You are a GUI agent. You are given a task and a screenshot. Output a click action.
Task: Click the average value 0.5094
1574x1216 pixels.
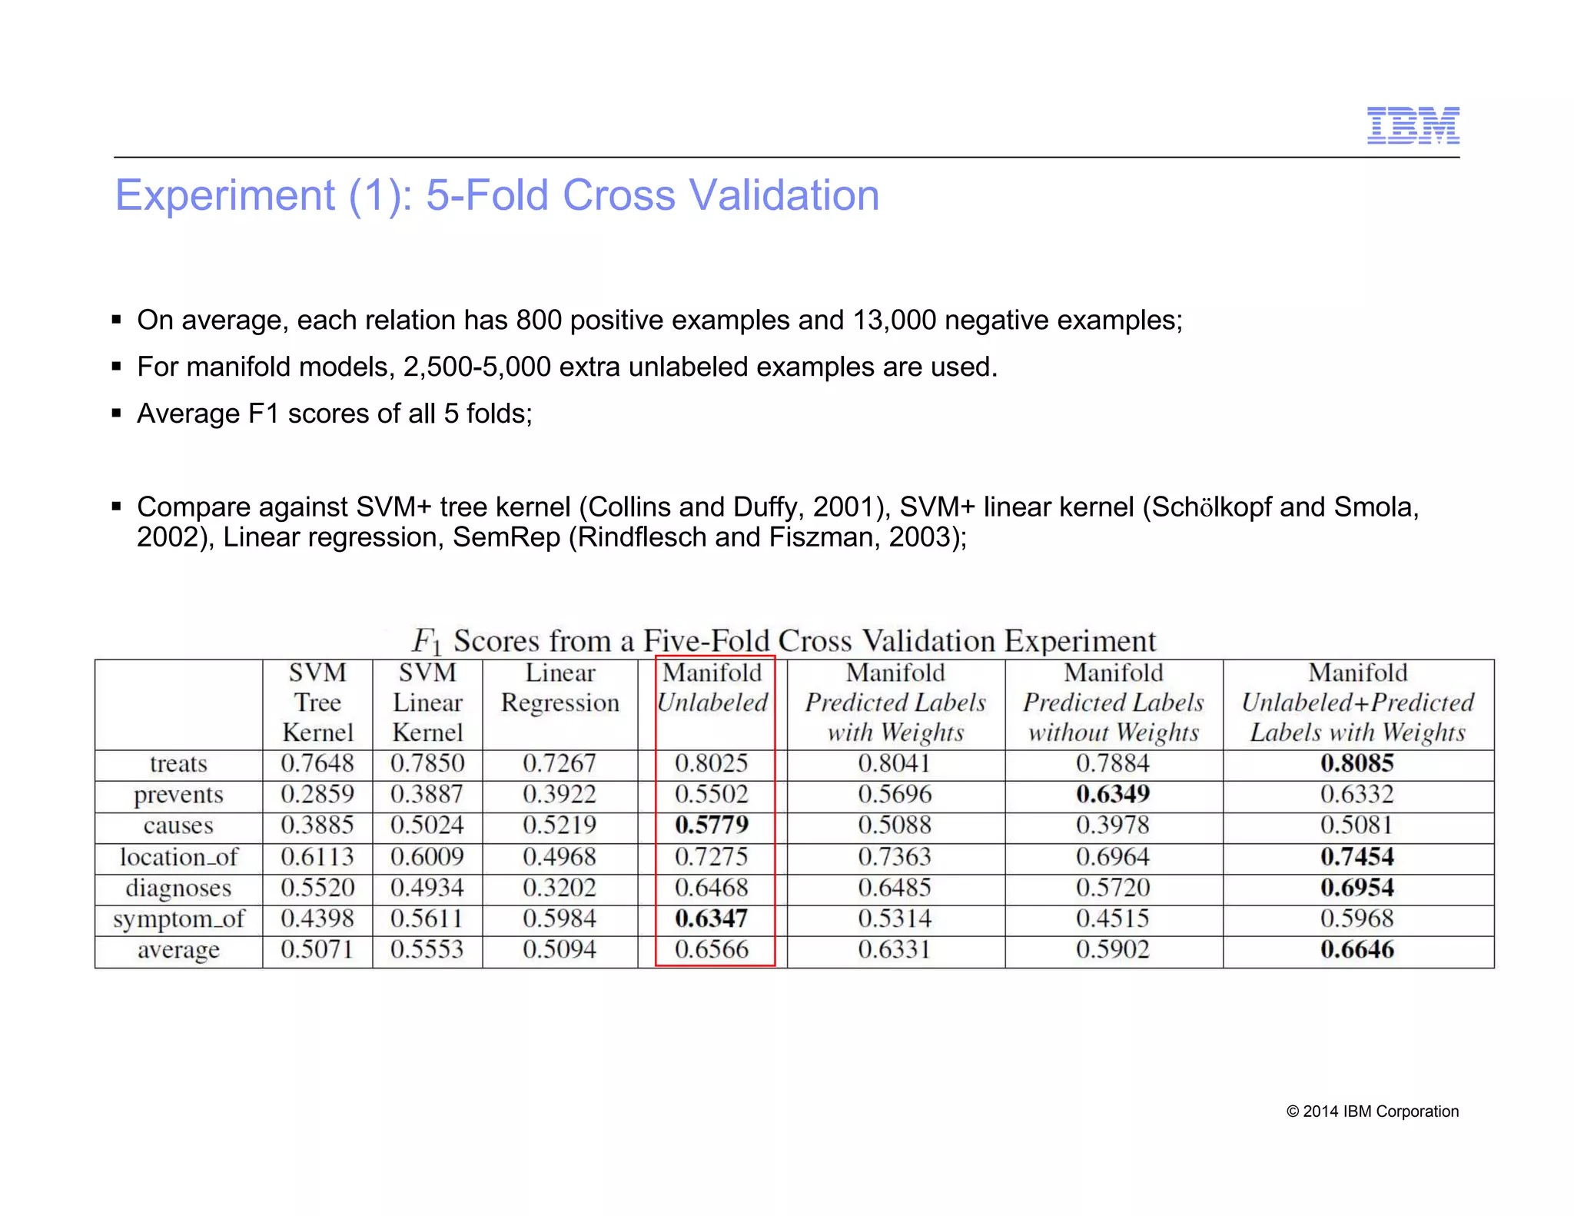(x=560, y=949)
